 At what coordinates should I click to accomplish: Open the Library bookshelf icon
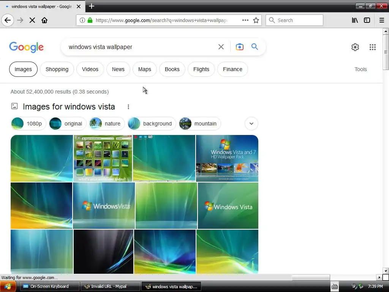[x=355, y=20]
